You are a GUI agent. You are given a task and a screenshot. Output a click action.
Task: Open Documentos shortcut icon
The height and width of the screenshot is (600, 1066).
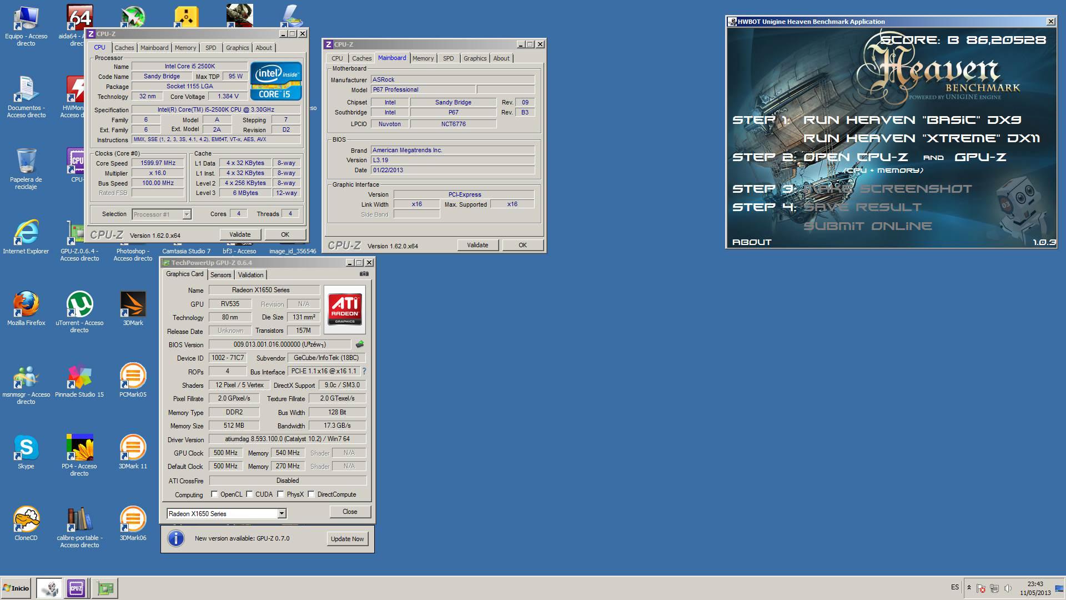26,97
